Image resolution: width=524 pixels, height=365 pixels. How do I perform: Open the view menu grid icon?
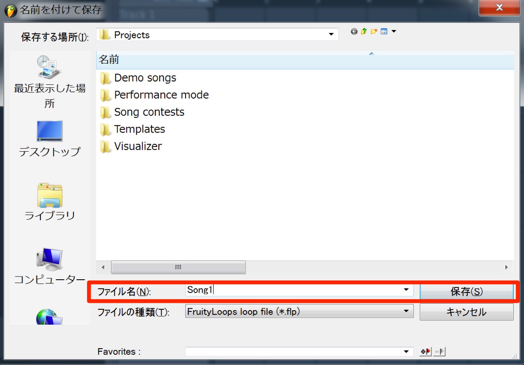pyautogui.click(x=384, y=31)
